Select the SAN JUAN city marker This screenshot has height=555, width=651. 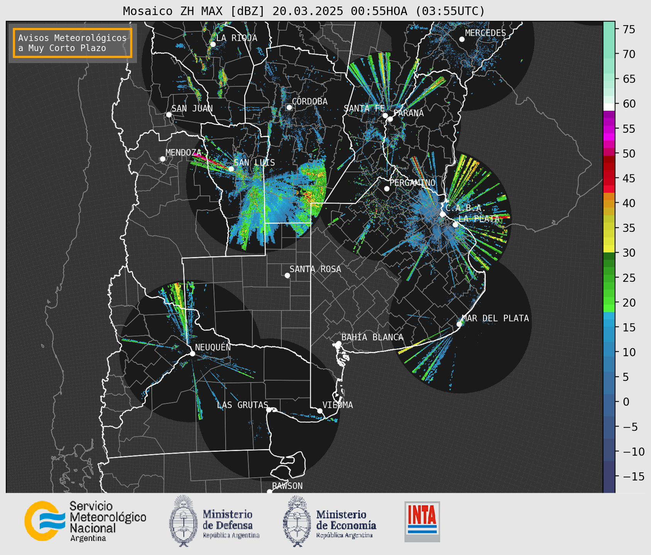tap(169, 115)
